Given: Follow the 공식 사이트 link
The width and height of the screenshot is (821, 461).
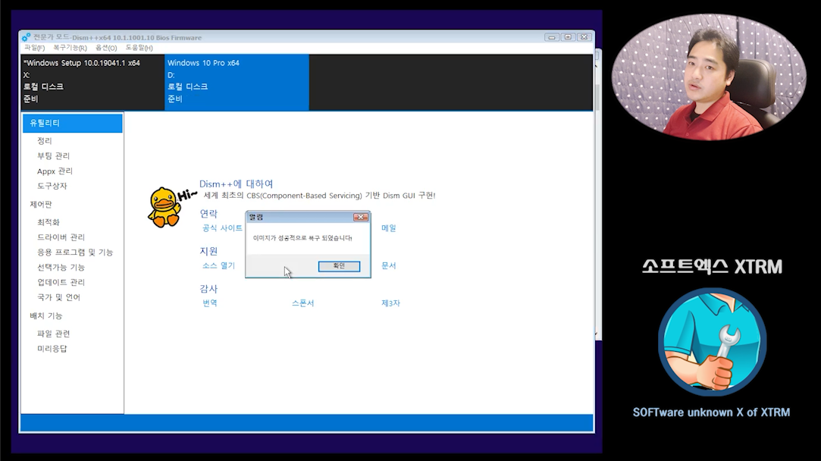Looking at the screenshot, I should click(x=223, y=228).
